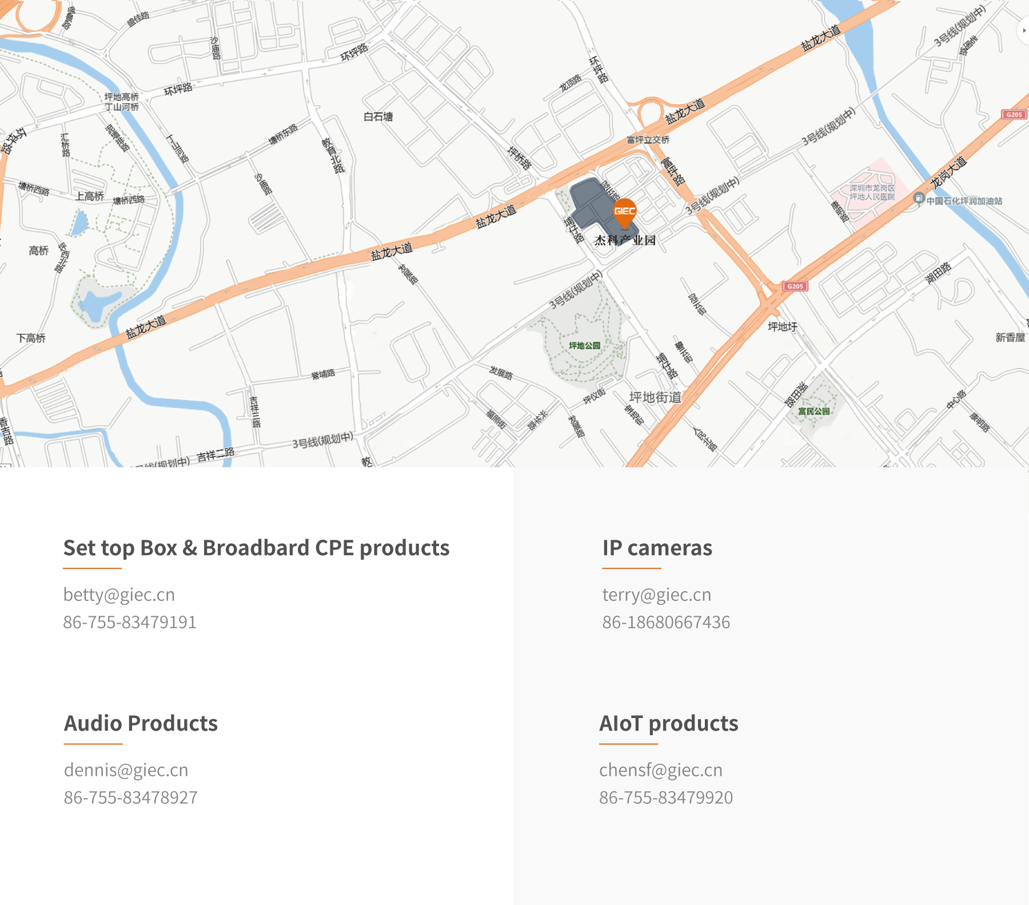The width and height of the screenshot is (1029, 905).
Task: Click phone number 86-755-83479920
Action: point(665,798)
